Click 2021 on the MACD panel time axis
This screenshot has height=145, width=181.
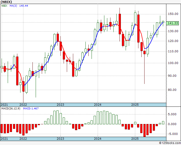pos(4,139)
